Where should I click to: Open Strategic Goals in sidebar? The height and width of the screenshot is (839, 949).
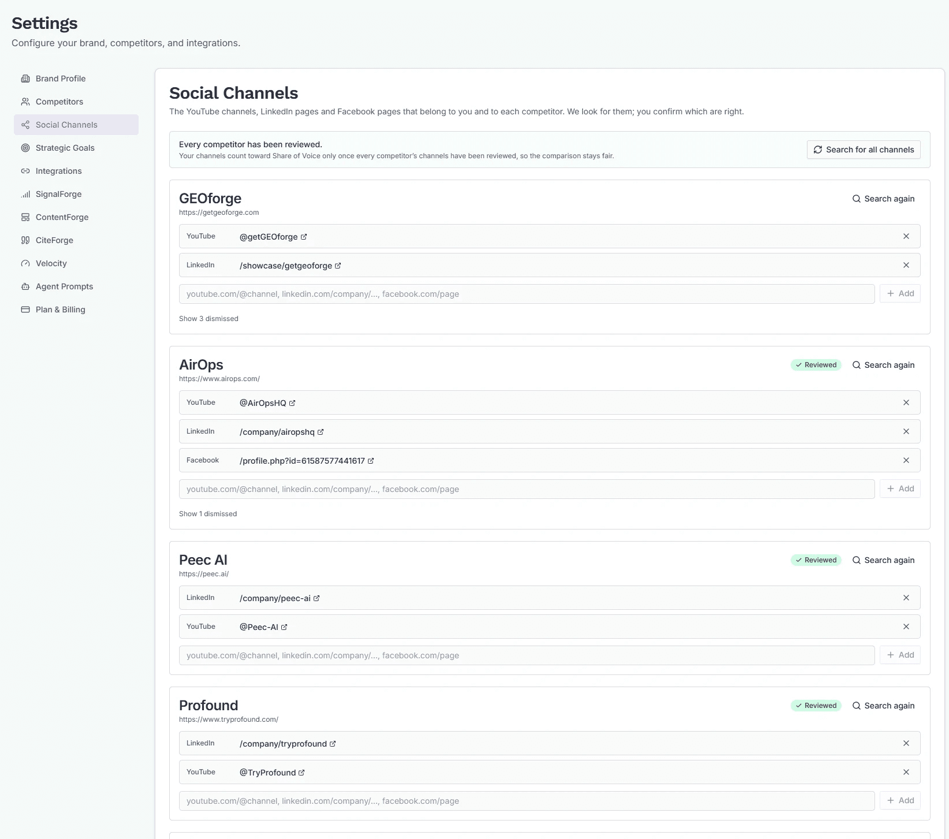(x=76, y=148)
